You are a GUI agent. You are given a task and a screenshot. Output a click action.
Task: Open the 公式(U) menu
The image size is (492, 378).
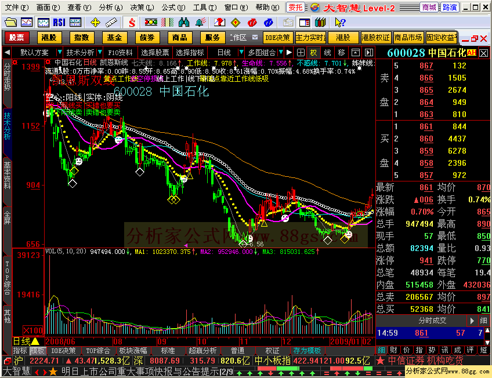click(x=173, y=7)
